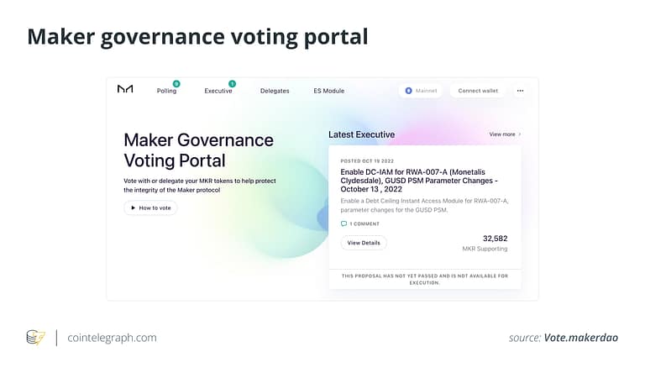Click the Ethereum icon beside Mainnet
The image size is (645, 373).
409,91
